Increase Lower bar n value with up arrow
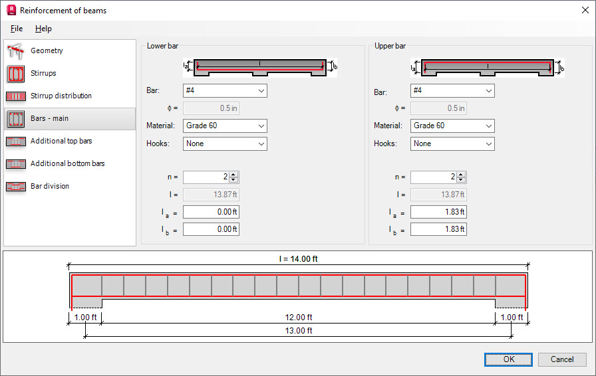The height and width of the screenshot is (376, 596). [233, 174]
